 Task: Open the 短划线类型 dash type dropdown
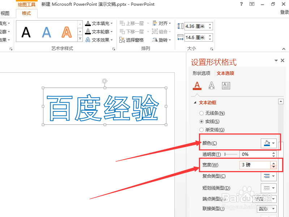269,188
